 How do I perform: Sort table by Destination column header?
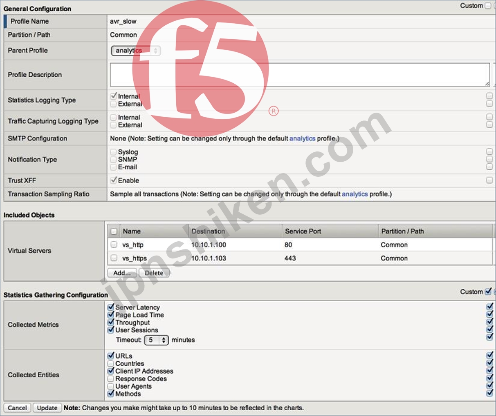coord(208,231)
